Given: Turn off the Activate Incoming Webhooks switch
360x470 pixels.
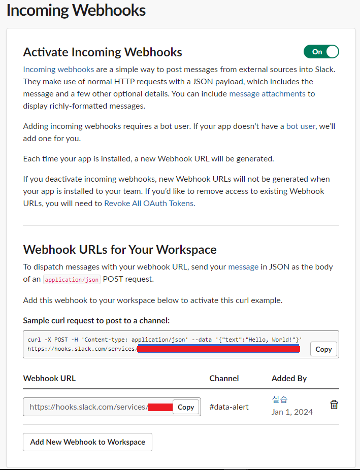Looking at the screenshot, I should click(x=321, y=52).
